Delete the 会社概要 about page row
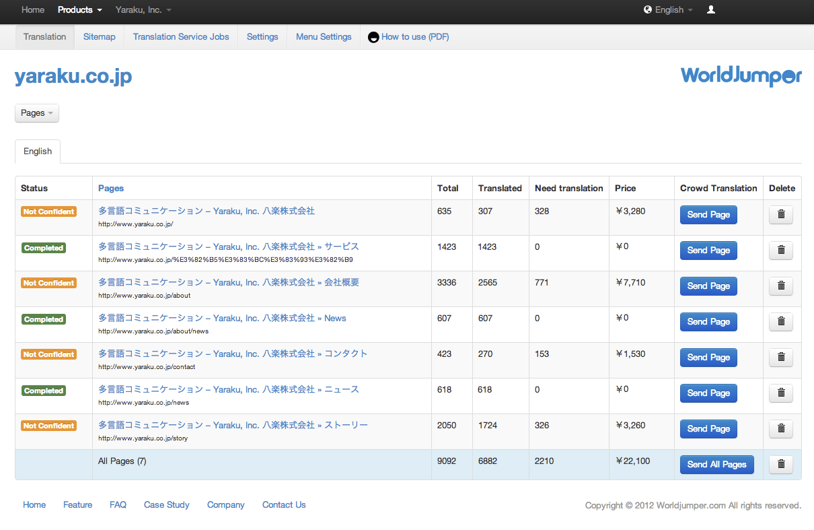Image resolution: width=814 pixels, height=530 pixels. pos(781,286)
